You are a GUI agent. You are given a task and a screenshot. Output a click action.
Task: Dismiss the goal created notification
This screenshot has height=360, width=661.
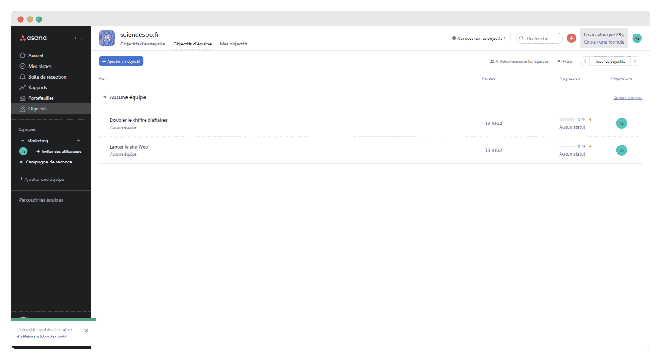[86, 330]
